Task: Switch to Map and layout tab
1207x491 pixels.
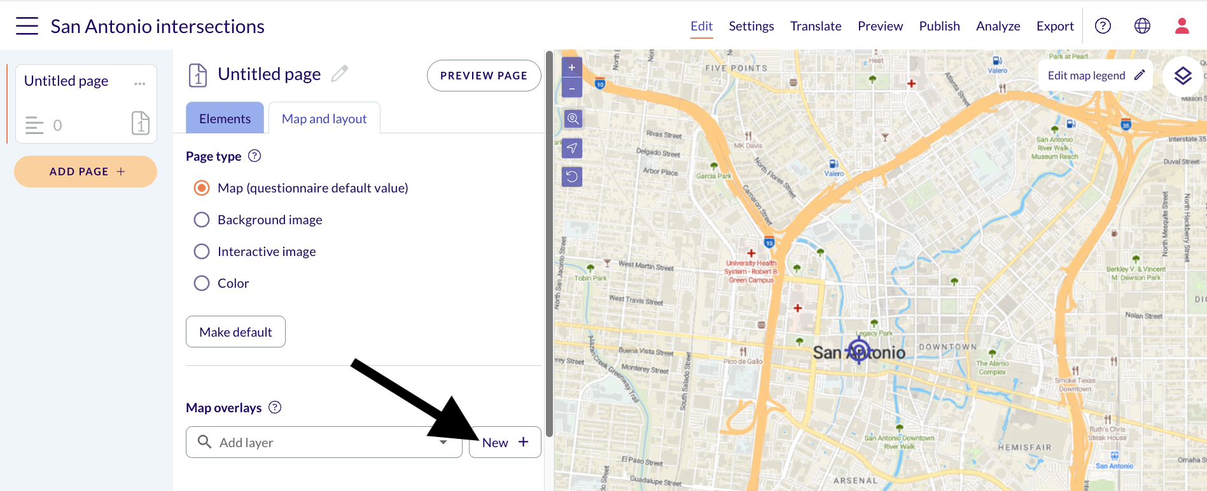Action: pos(324,118)
